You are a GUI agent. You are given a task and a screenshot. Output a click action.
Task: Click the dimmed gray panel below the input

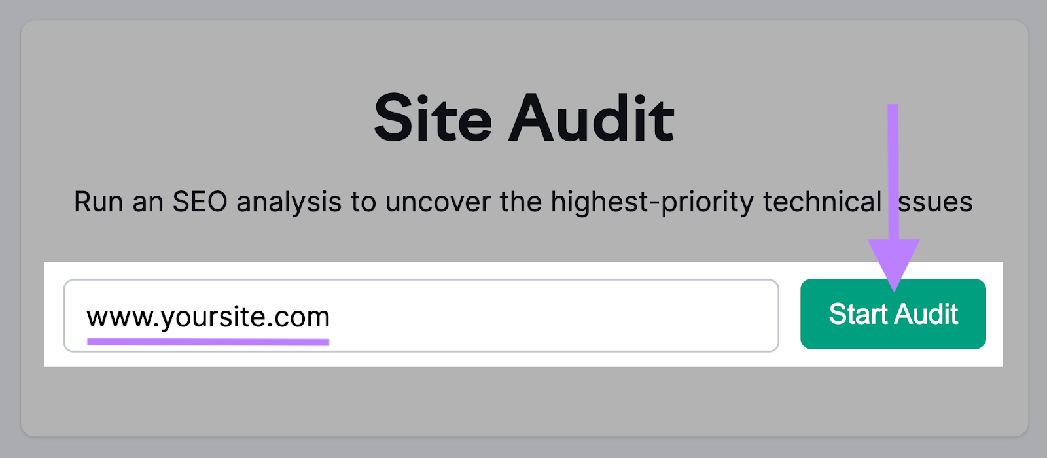click(x=523, y=402)
